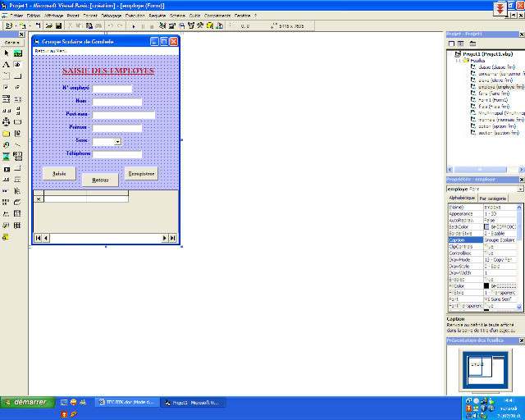This screenshot has height=420, width=525.
Task: Open the Sexe combo box dropdown
Action: pos(118,141)
